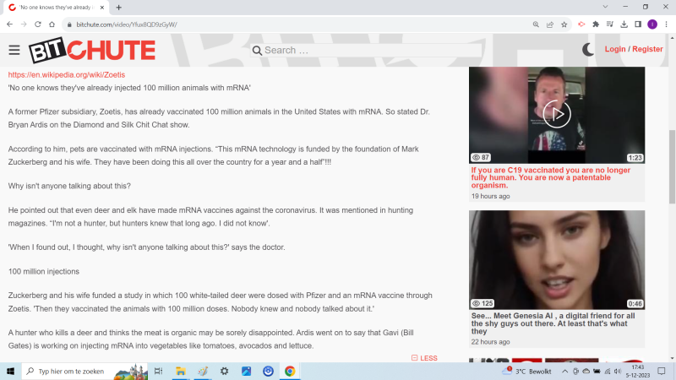Open the tab search dropdown arrow
The image size is (676, 380).
[x=605, y=7]
